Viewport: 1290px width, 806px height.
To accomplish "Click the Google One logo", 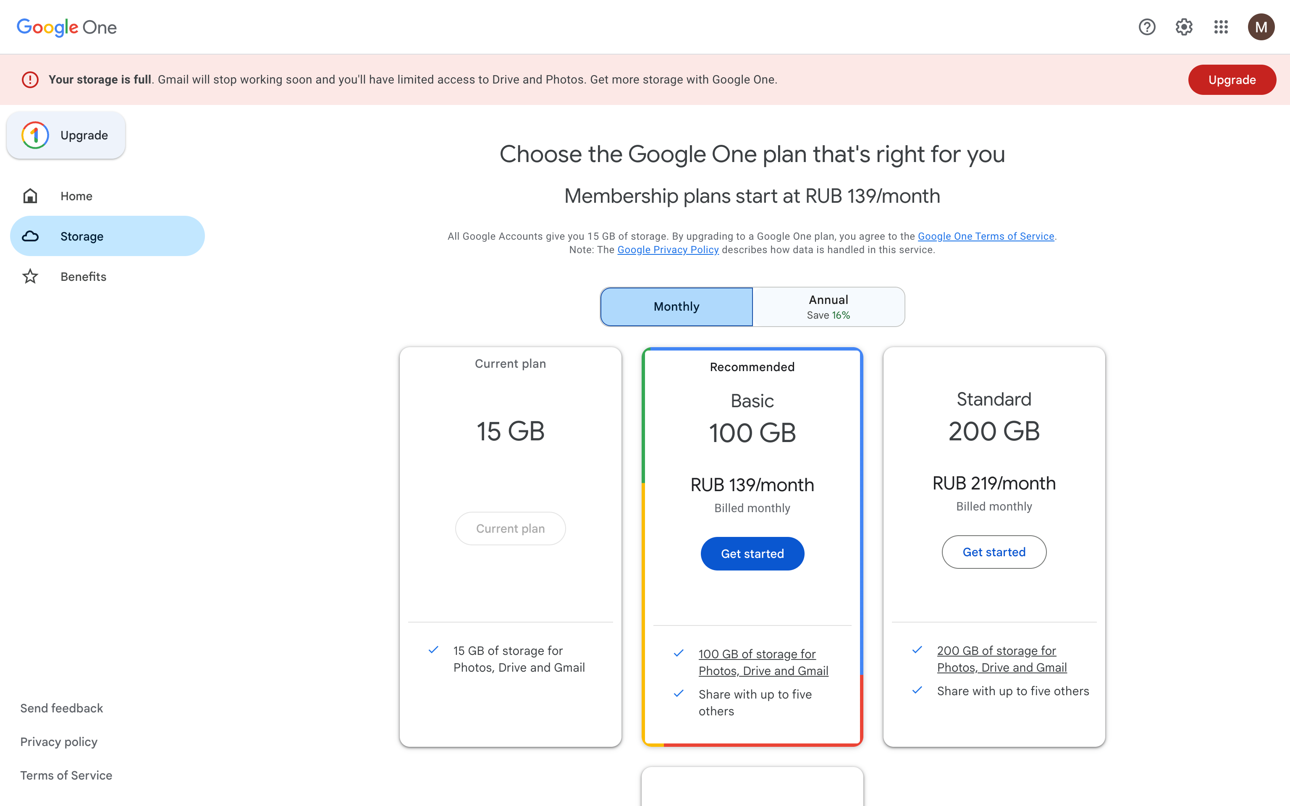I will click(67, 27).
